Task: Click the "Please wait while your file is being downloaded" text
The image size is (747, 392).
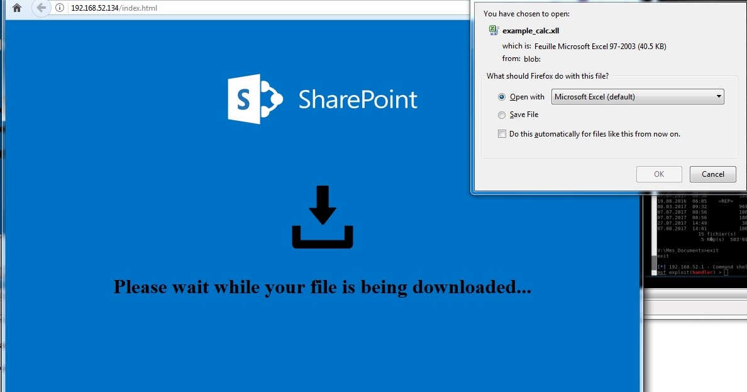Action: pyautogui.click(x=322, y=287)
